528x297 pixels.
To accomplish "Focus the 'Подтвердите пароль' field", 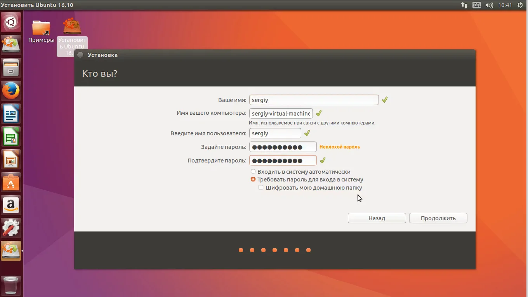I will 283,161.
